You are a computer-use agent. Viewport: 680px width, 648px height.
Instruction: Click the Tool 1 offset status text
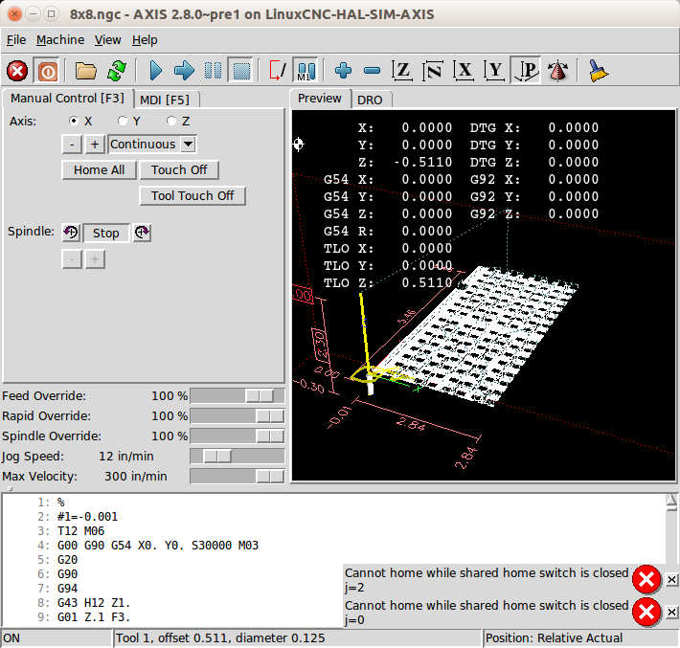pos(220,638)
